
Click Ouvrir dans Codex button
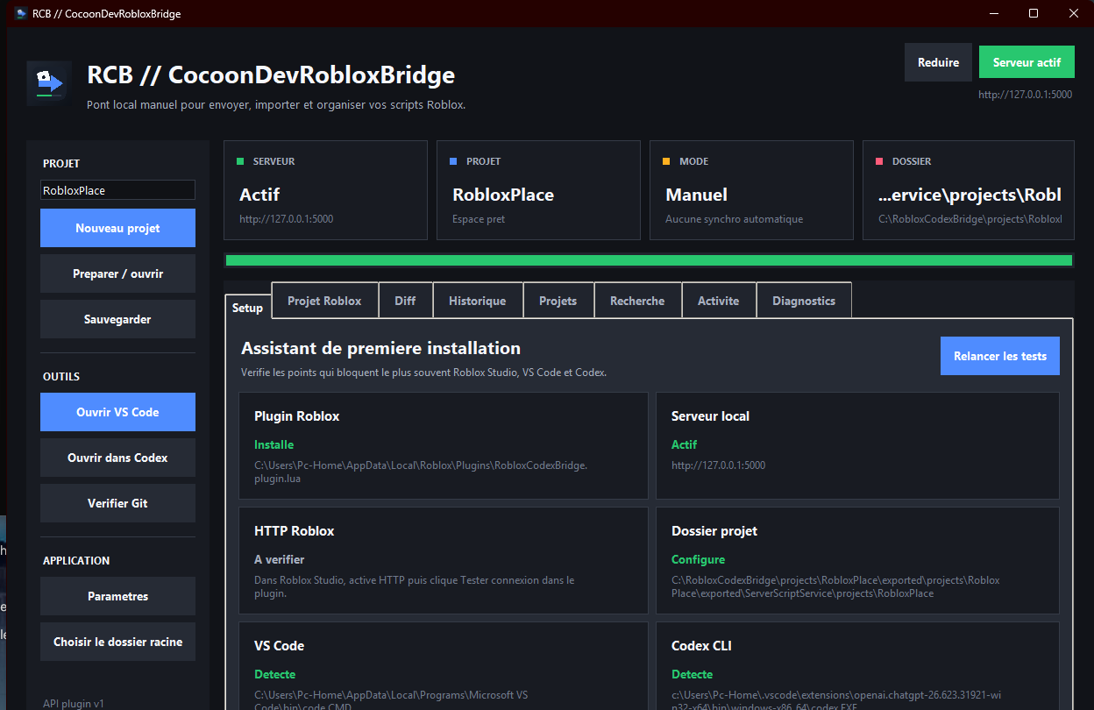pyautogui.click(x=117, y=458)
